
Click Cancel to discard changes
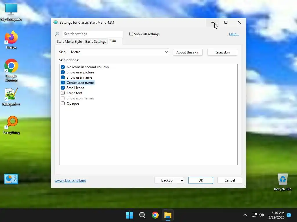point(230,180)
